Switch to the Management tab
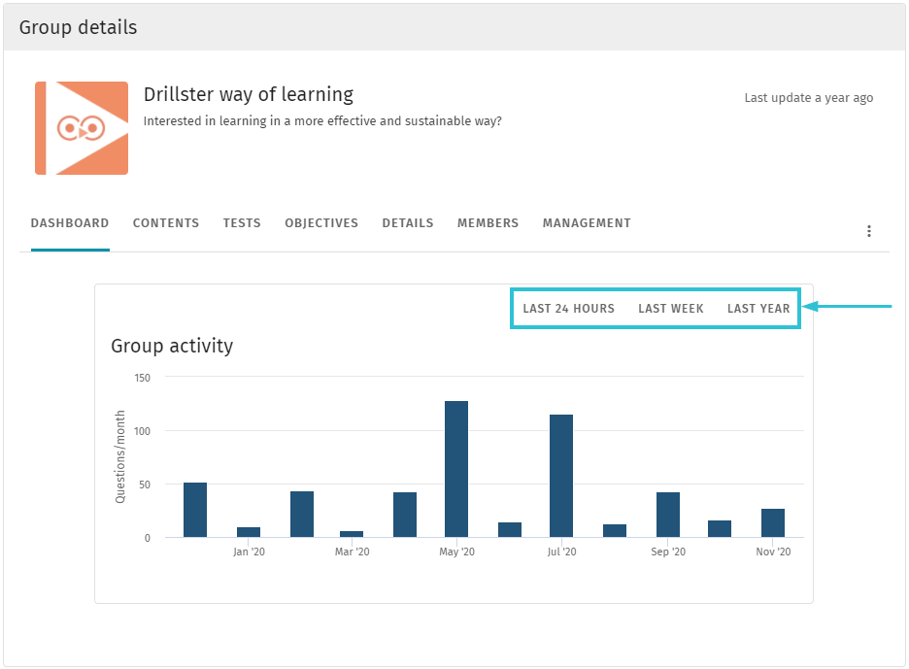This screenshot has width=909, height=669. 587,223
